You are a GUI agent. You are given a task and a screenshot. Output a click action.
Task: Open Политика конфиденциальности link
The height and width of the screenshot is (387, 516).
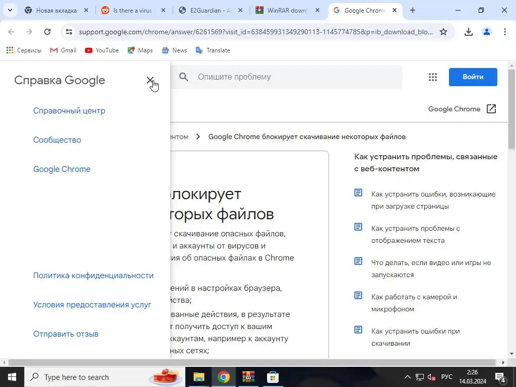click(x=93, y=276)
